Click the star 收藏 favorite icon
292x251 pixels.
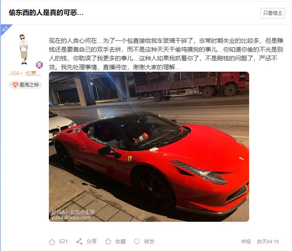pyautogui.click(x=108, y=241)
